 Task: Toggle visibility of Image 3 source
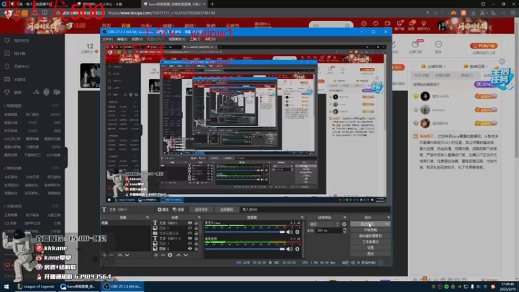(189, 228)
